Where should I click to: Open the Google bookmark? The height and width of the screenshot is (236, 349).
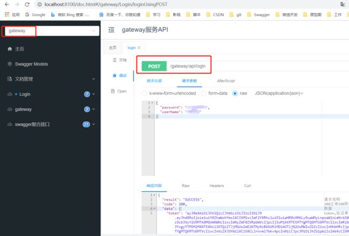(x=35, y=14)
